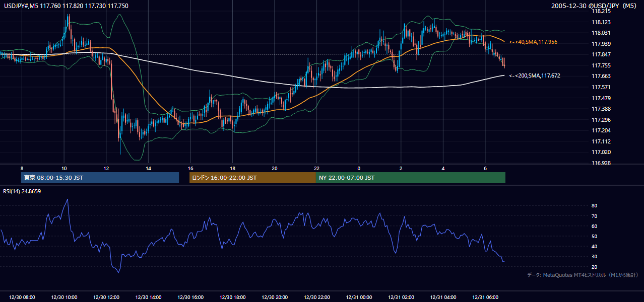Click the 12/30 12:00 time axis label

(106, 297)
